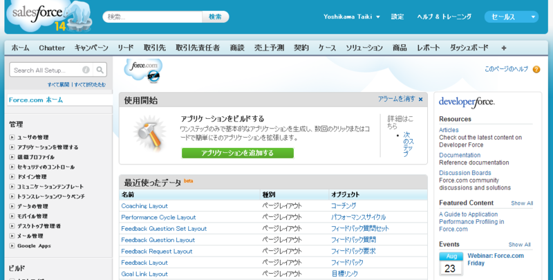
Task: Expand トランスレーションワークベンチ tree node
Action: 12,196
